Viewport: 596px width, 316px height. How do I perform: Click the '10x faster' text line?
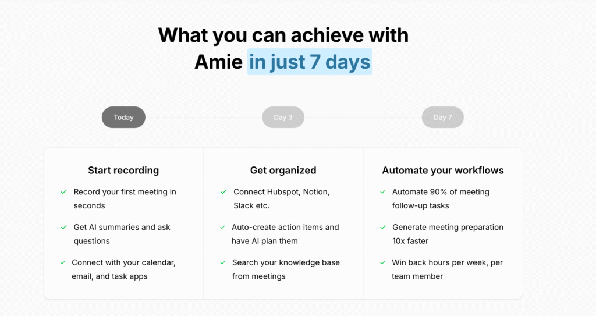410,241
